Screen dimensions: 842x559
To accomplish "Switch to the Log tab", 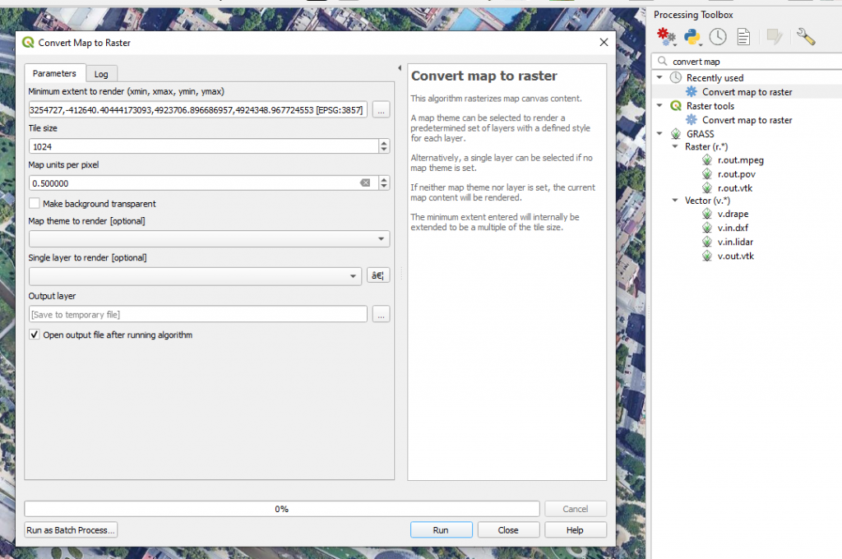I will (x=101, y=74).
